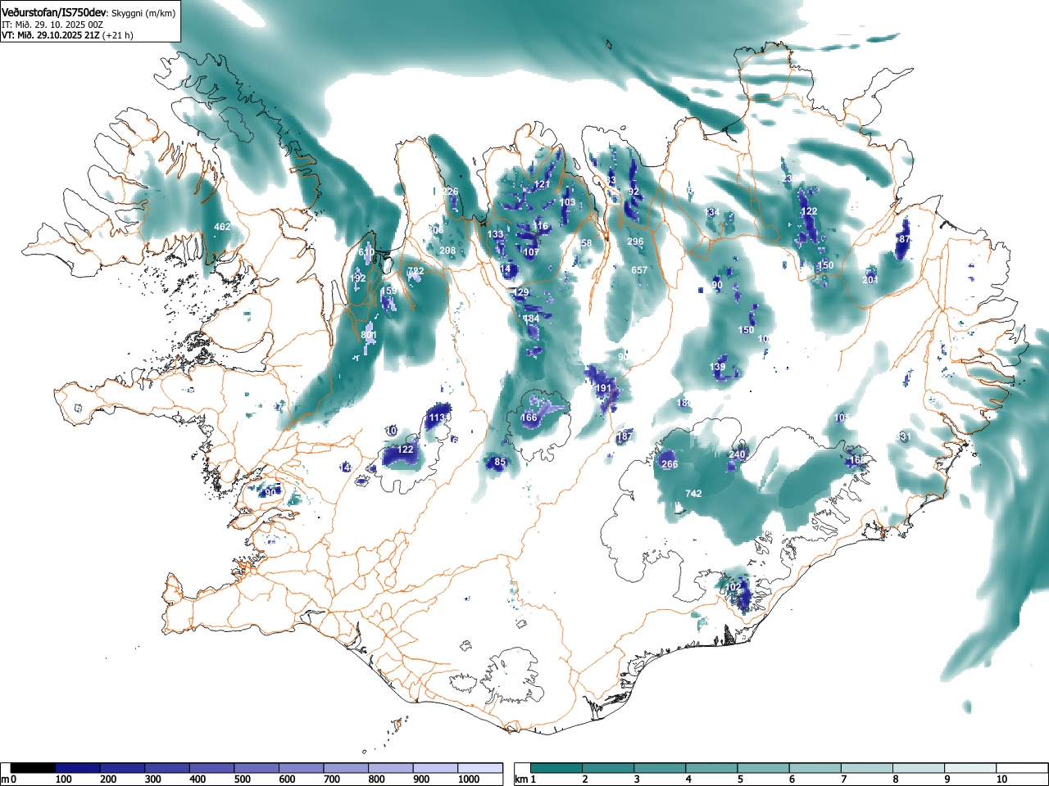Click the visibility value 121 on map
The width and height of the screenshot is (1049, 786).
[x=542, y=185]
